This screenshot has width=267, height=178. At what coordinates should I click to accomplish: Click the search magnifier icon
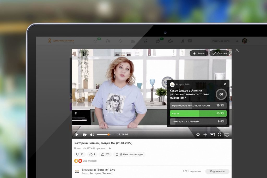click(x=237, y=41)
